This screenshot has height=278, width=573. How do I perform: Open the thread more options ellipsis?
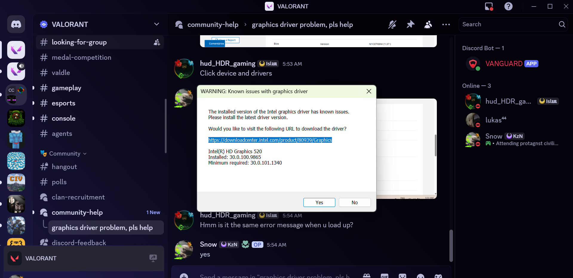[x=446, y=24]
